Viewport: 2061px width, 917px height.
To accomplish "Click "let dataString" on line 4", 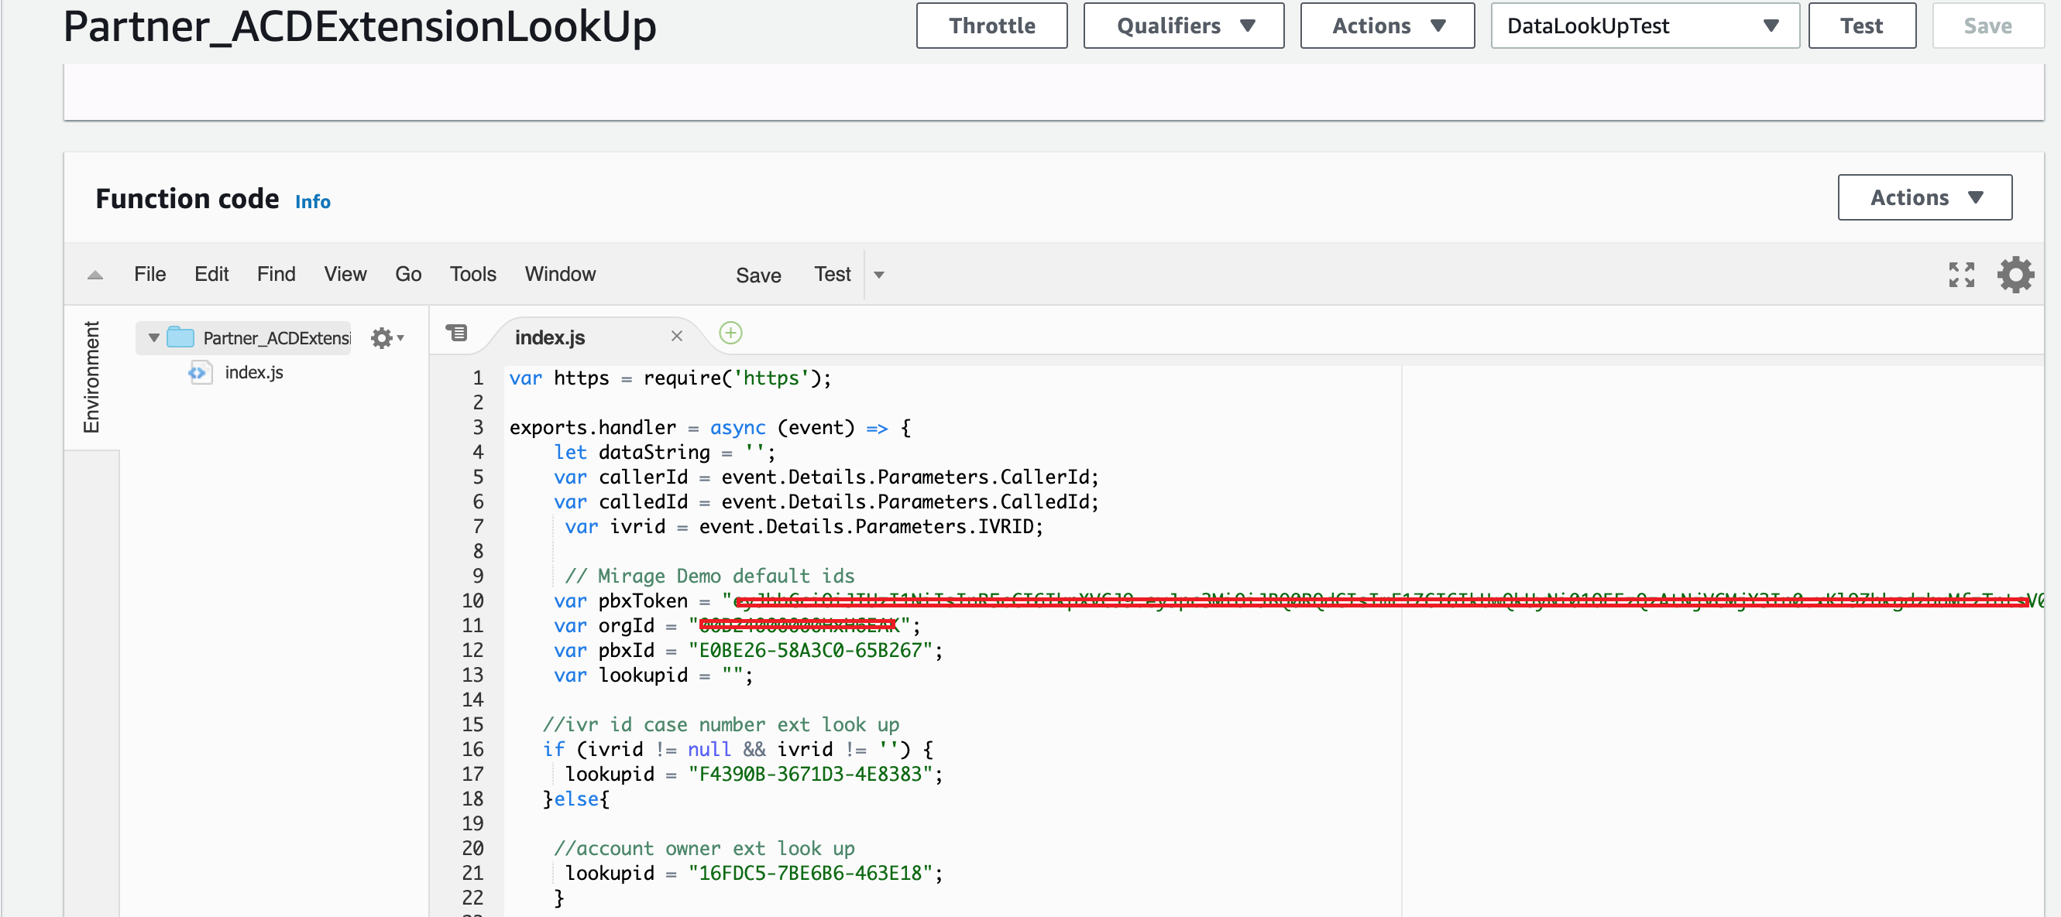I will point(632,453).
